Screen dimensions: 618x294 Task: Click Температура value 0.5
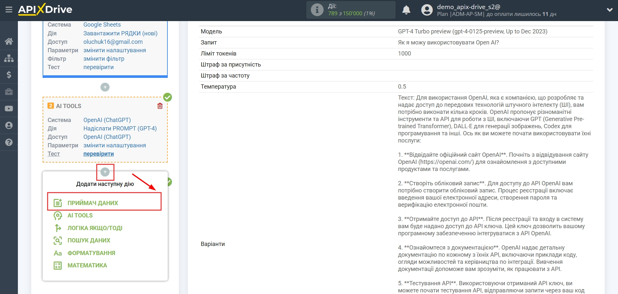(402, 87)
